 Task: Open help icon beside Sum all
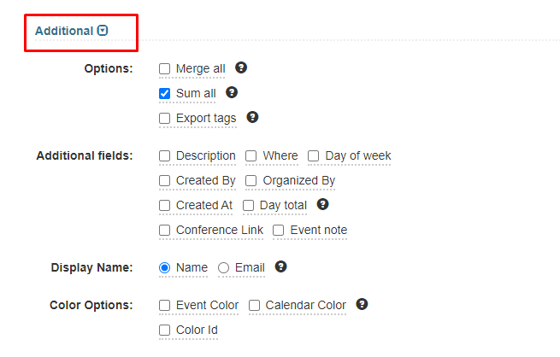click(232, 92)
